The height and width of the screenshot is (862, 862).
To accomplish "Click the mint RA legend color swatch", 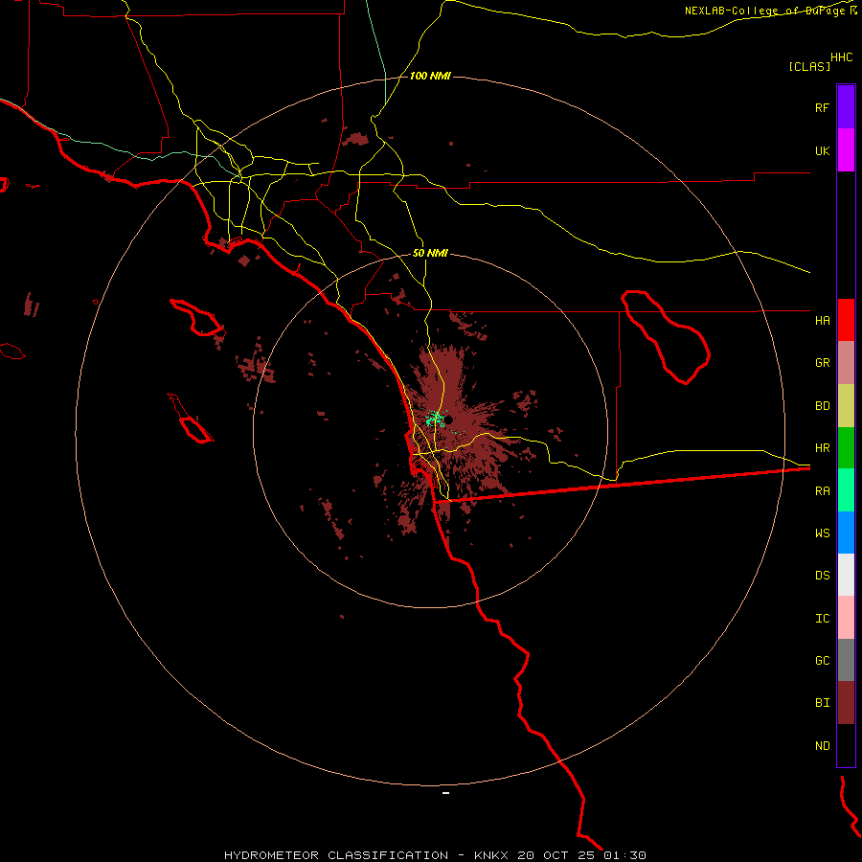I will 846,490.
